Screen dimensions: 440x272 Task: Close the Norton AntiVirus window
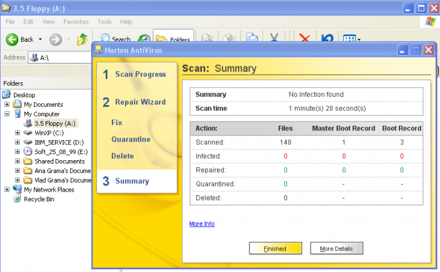pyautogui.click(x=429, y=50)
